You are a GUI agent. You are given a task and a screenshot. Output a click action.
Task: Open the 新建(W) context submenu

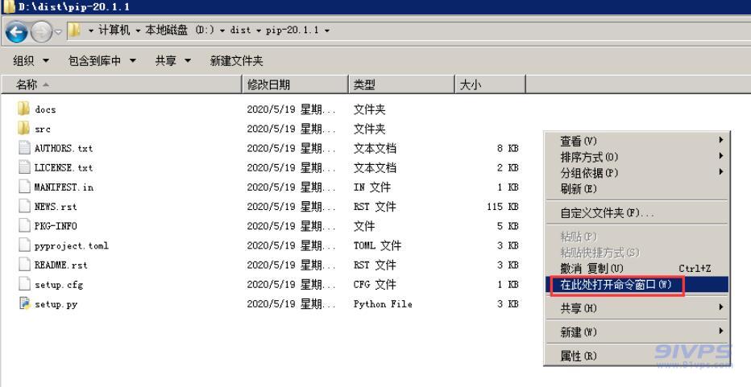click(637, 331)
